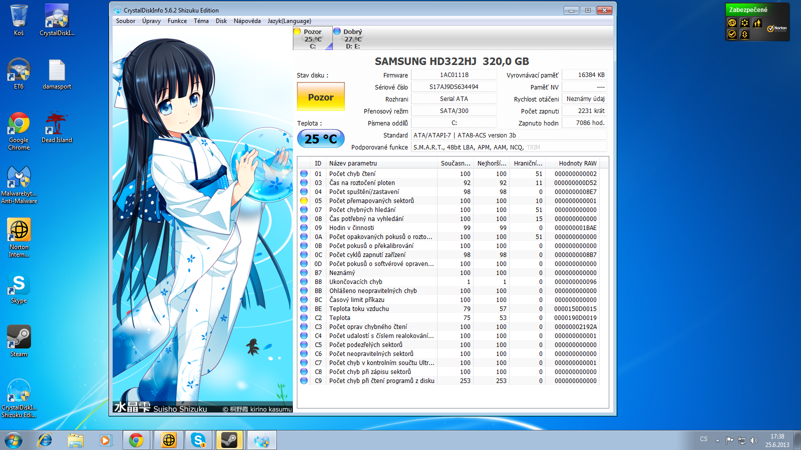This screenshot has width=801, height=450.
Task: Click the SATA/300 transfer mode field
Action: (454, 111)
